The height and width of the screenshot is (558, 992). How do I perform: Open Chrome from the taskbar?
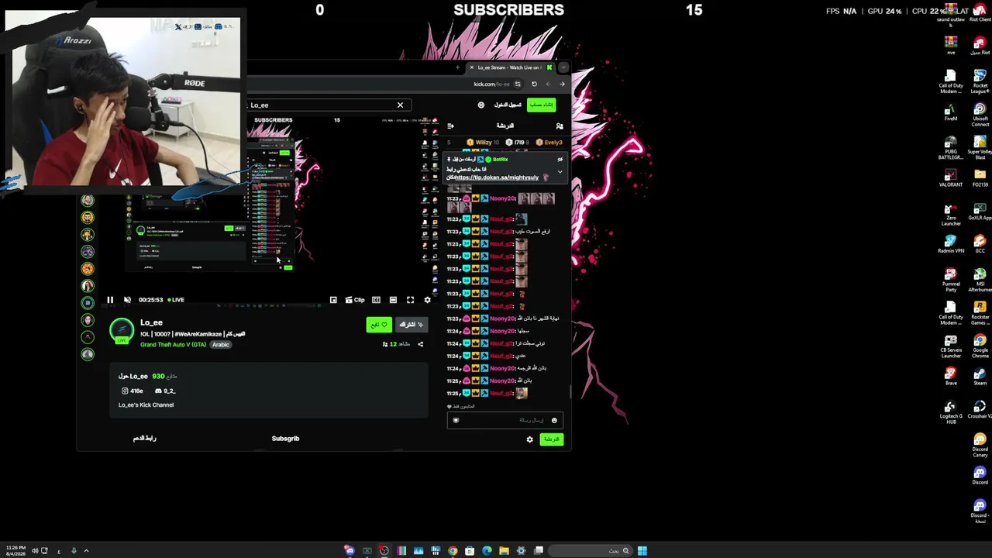tap(453, 551)
